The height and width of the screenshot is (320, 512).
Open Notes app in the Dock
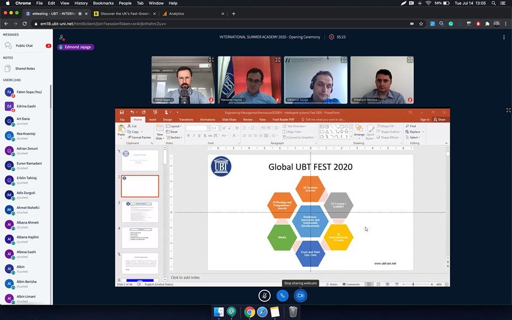click(x=275, y=312)
